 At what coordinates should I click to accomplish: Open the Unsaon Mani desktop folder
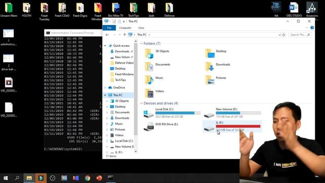pyautogui.click(x=9, y=10)
